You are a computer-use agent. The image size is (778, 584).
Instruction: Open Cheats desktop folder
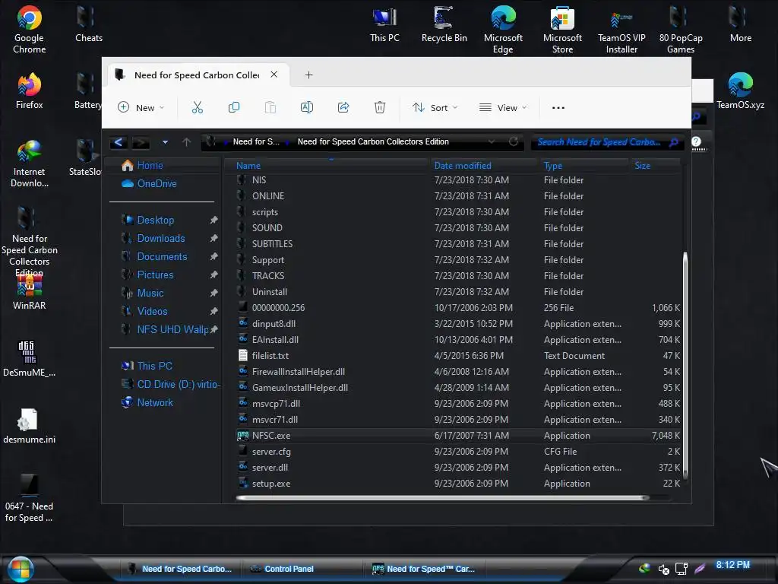89,24
